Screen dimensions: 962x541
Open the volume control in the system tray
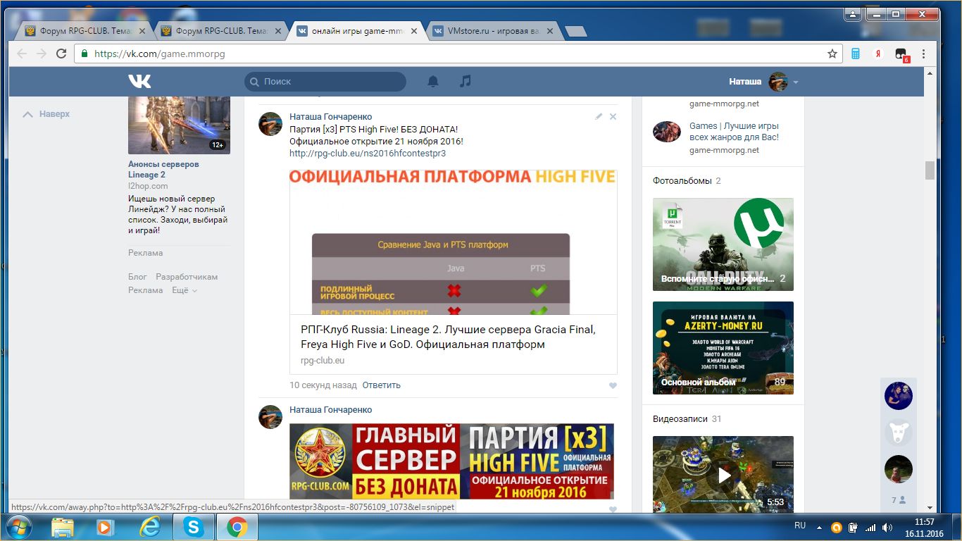tap(887, 527)
